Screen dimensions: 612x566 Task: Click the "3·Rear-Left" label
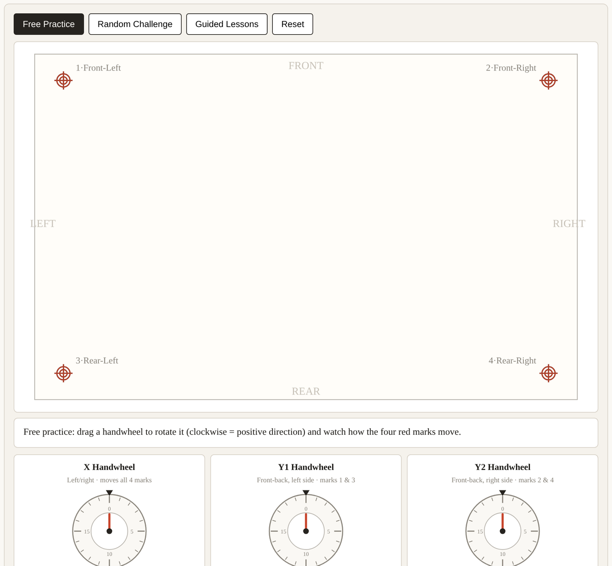[x=97, y=360]
